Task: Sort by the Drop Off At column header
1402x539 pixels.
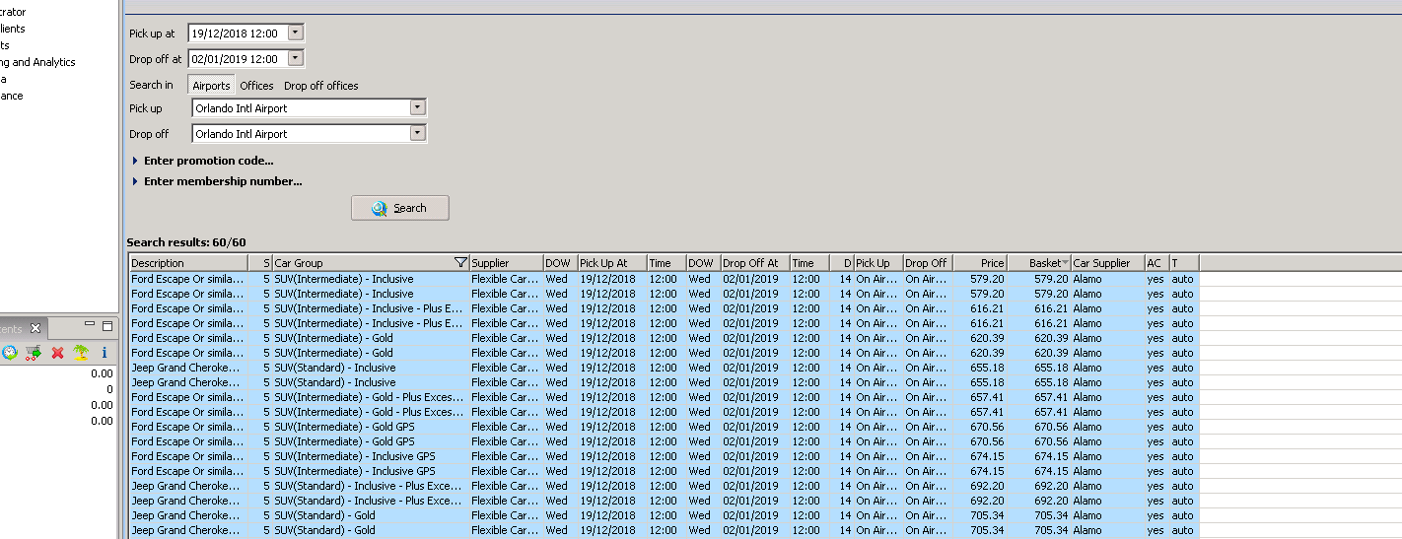Action: click(x=755, y=263)
